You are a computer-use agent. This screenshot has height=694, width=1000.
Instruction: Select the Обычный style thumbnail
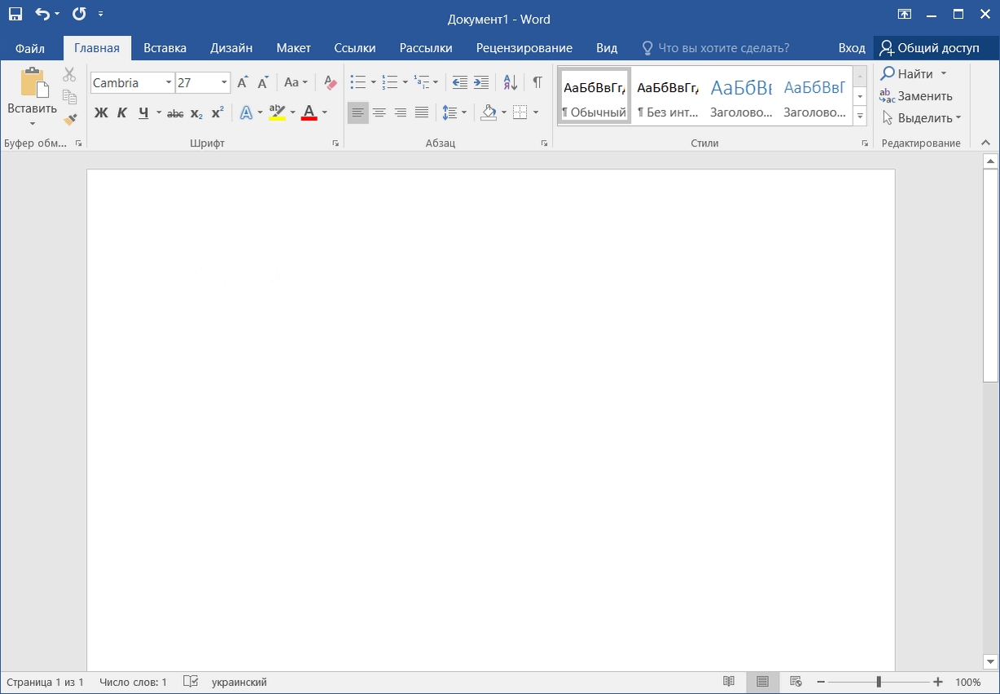click(594, 95)
